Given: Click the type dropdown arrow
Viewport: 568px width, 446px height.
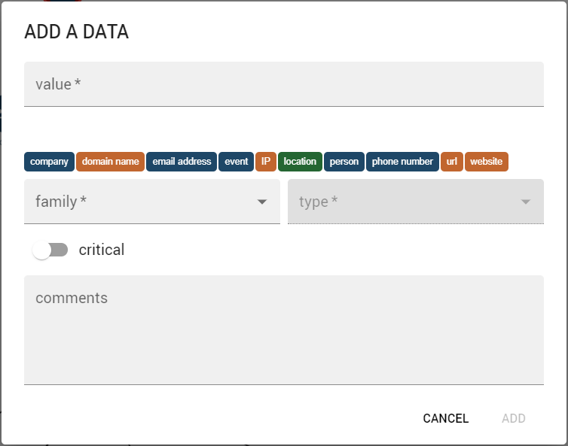Looking at the screenshot, I should pos(526,202).
